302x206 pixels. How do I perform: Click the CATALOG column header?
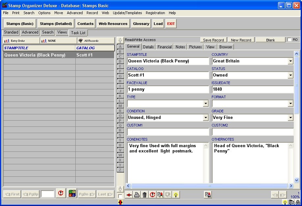click(x=95, y=48)
